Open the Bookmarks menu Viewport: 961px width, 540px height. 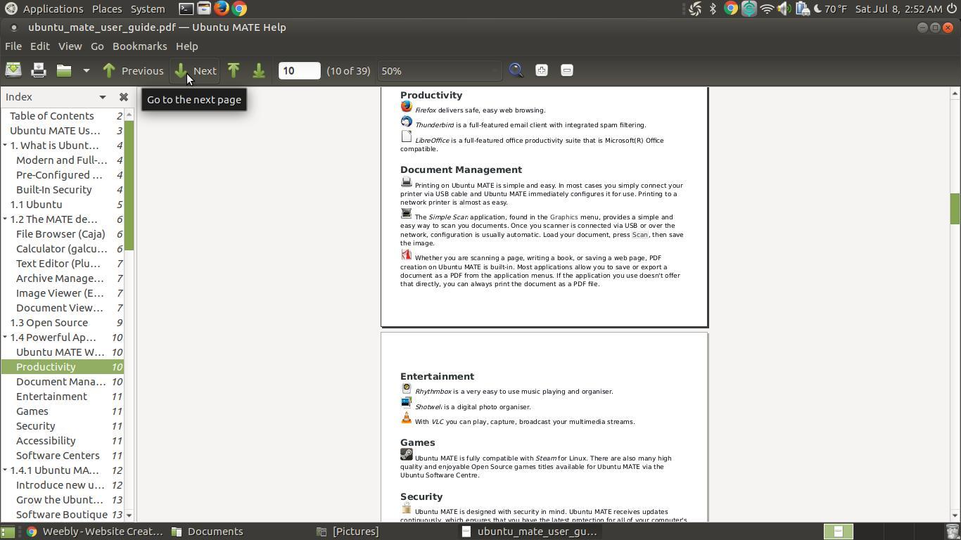coord(139,46)
